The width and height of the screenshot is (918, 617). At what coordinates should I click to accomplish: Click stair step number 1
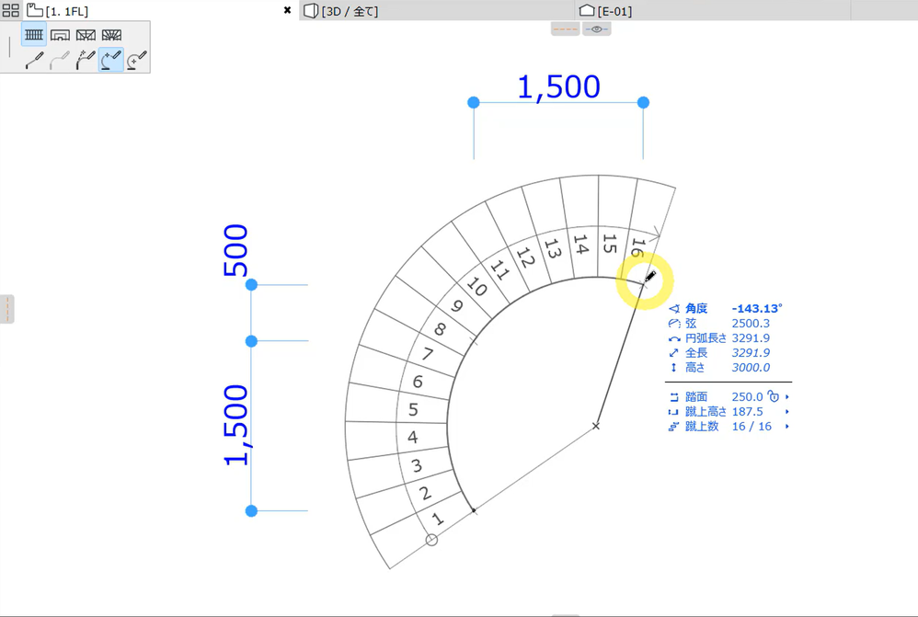click(x=437, y=520)
